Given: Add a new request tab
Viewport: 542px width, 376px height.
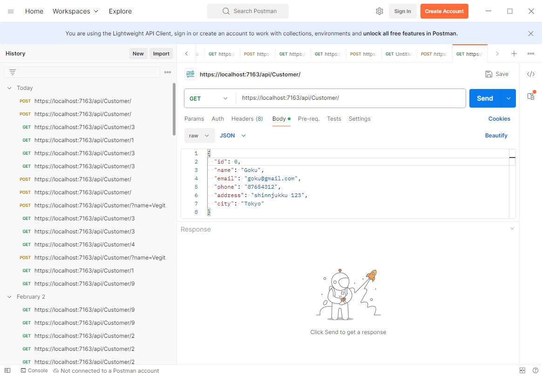Looking at the screenshot, I should click(514, 54).
